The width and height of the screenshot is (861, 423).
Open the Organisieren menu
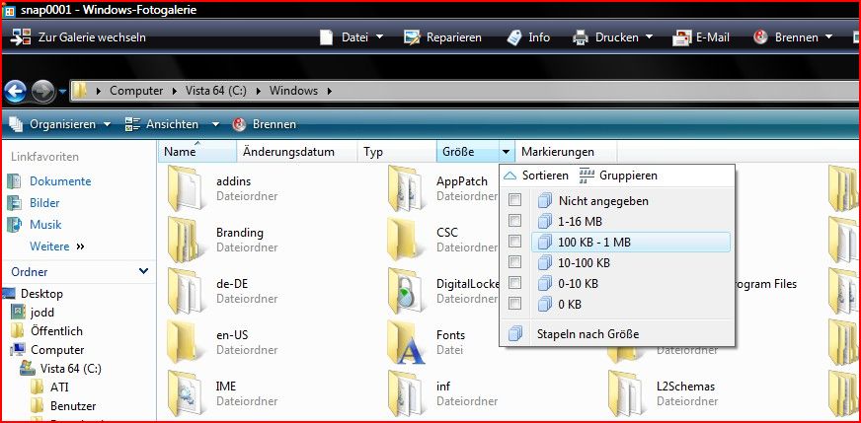[62, 124]
